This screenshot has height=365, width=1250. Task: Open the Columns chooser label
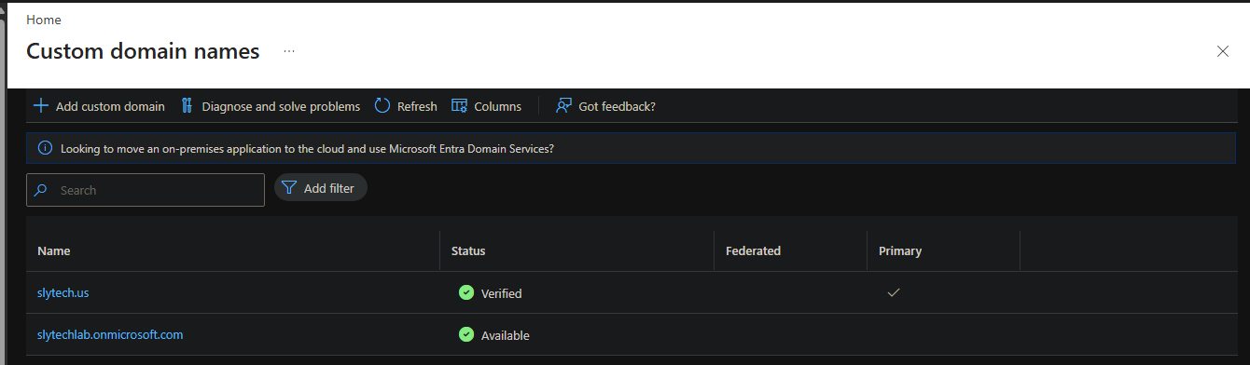498,106
